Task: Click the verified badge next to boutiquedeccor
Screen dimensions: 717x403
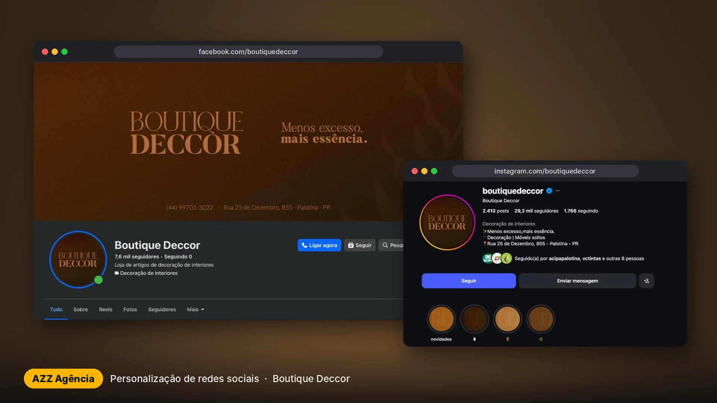Action: click(x=549, y=191)
